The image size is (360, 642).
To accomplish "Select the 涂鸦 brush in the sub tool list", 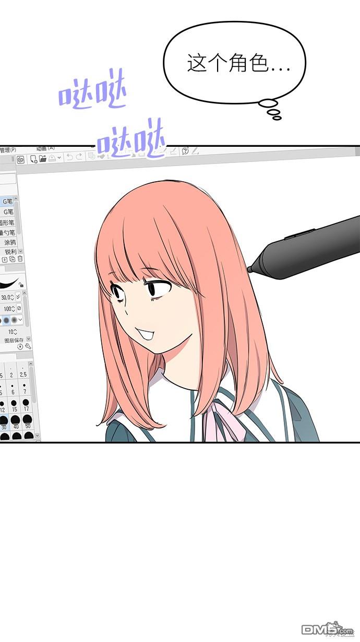I will (x=9, y=242).
